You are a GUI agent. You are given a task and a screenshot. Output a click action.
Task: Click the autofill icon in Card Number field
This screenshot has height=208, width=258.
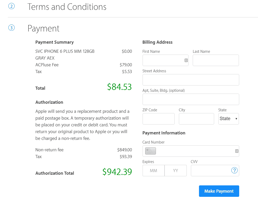tap(237, 151)
